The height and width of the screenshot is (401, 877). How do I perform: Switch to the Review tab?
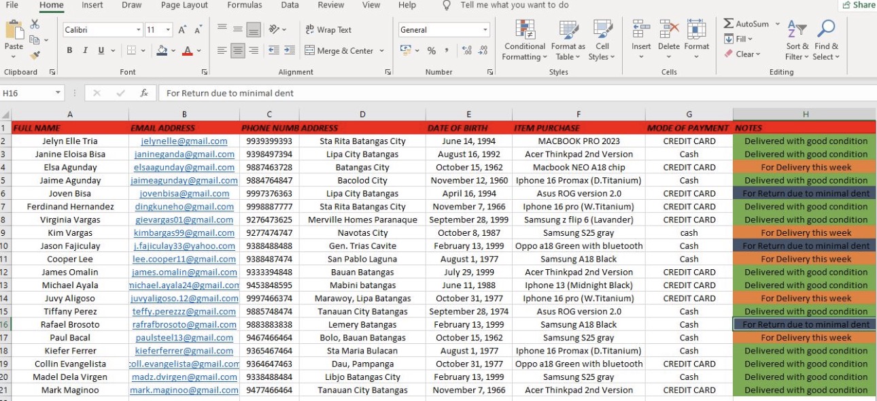coord(331,5)
